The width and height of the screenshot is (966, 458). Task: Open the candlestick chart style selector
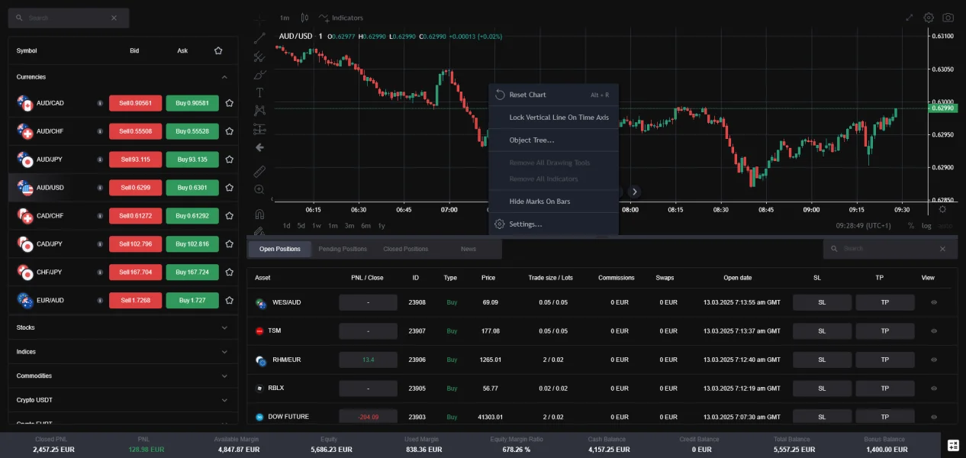click(304, 18)
